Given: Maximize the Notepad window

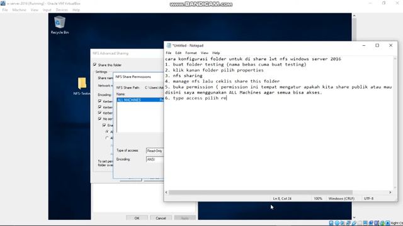Looking at the screenshot, I should point(377,45).
